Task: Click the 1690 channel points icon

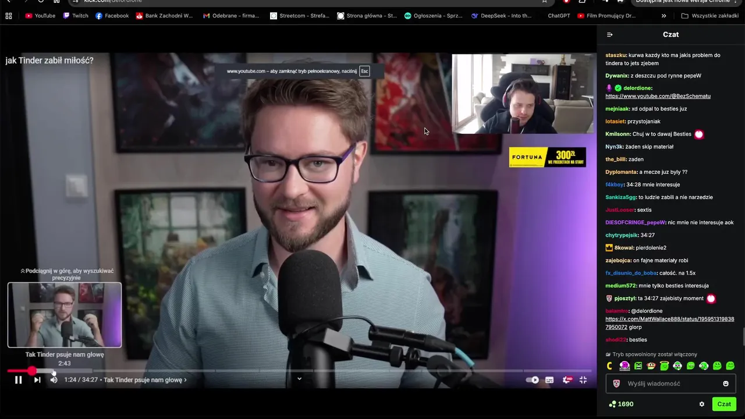Action: coord(612,404)
